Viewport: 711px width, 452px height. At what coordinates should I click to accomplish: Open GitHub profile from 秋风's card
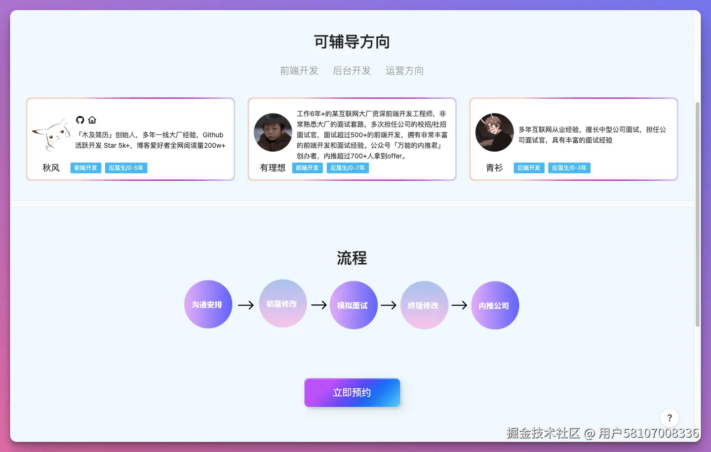(x=79, y=120)
